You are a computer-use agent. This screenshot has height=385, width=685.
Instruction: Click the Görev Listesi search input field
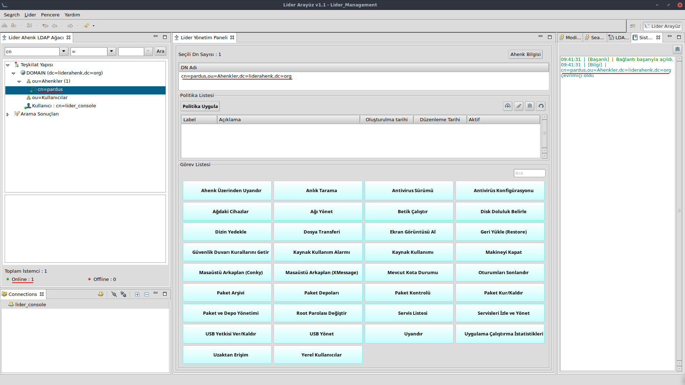(529, 173)
